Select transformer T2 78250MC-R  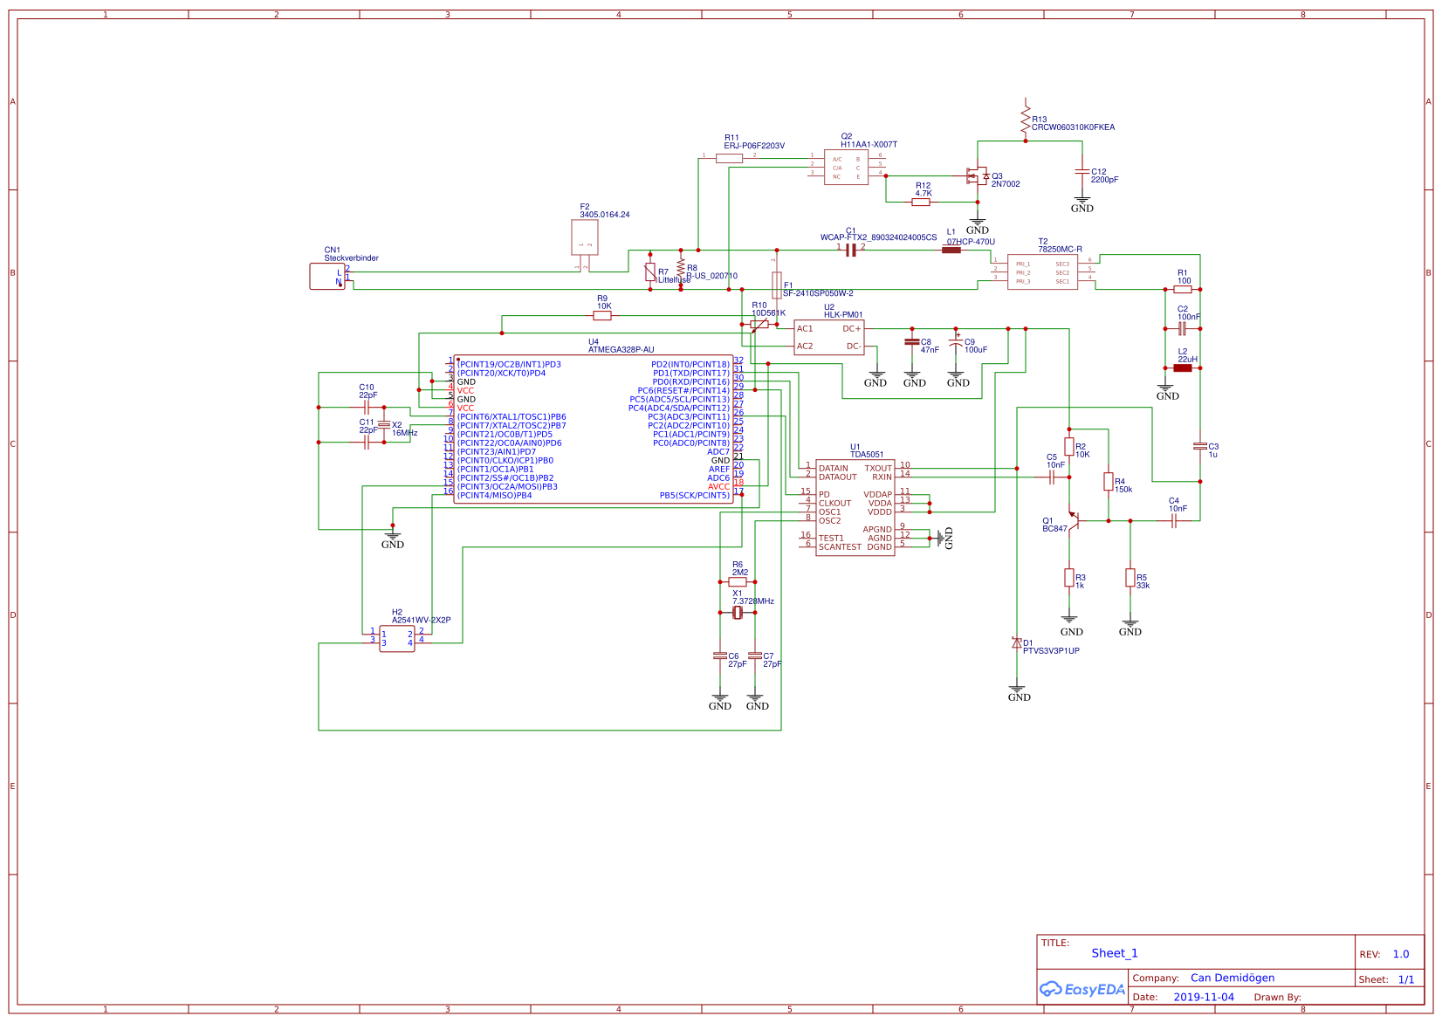1043,271
